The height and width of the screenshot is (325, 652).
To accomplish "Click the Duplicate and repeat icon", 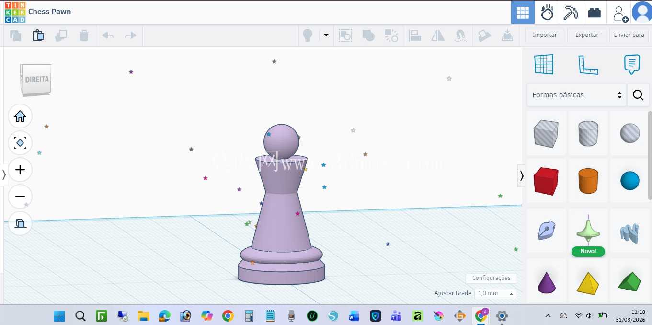I will tap(61, 35).
